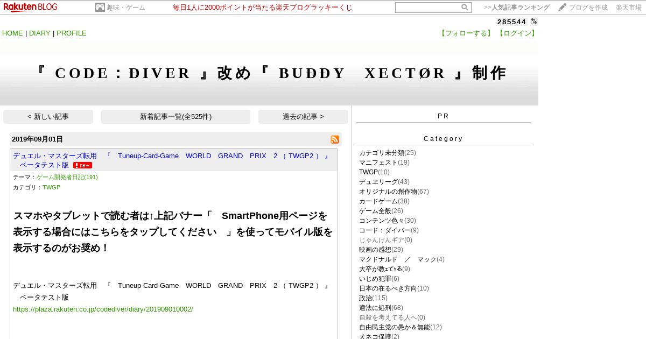Click the Category sidebar heading

tap(443, 139)
